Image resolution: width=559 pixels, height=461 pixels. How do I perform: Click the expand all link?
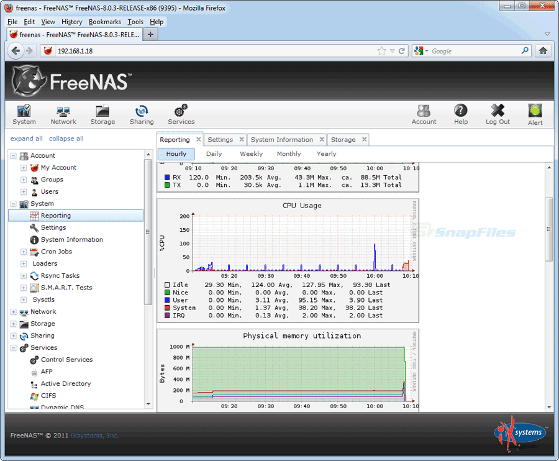pos(26,139)
